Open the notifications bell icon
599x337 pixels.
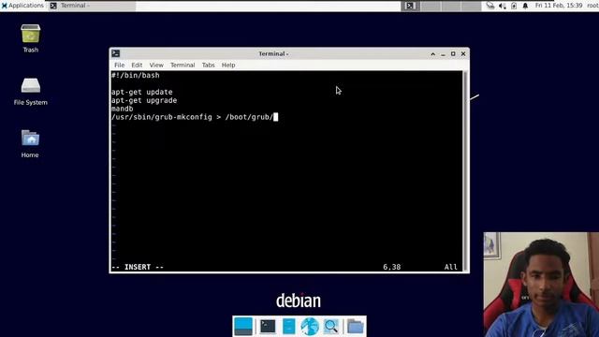click(525, 6)
